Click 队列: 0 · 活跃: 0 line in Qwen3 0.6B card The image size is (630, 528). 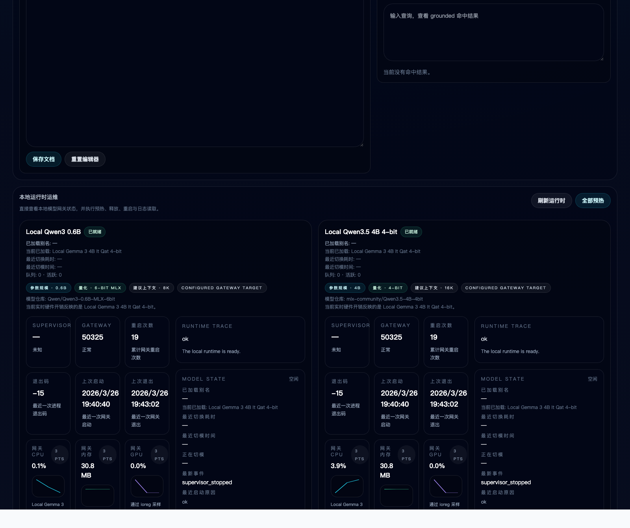44,275
